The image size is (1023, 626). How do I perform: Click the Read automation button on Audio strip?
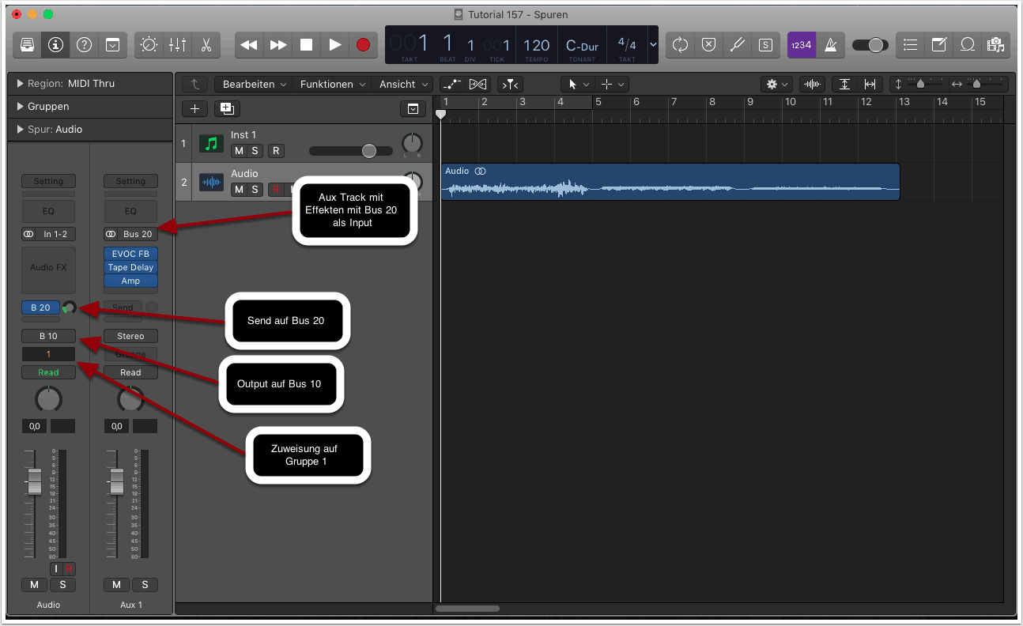48,372
